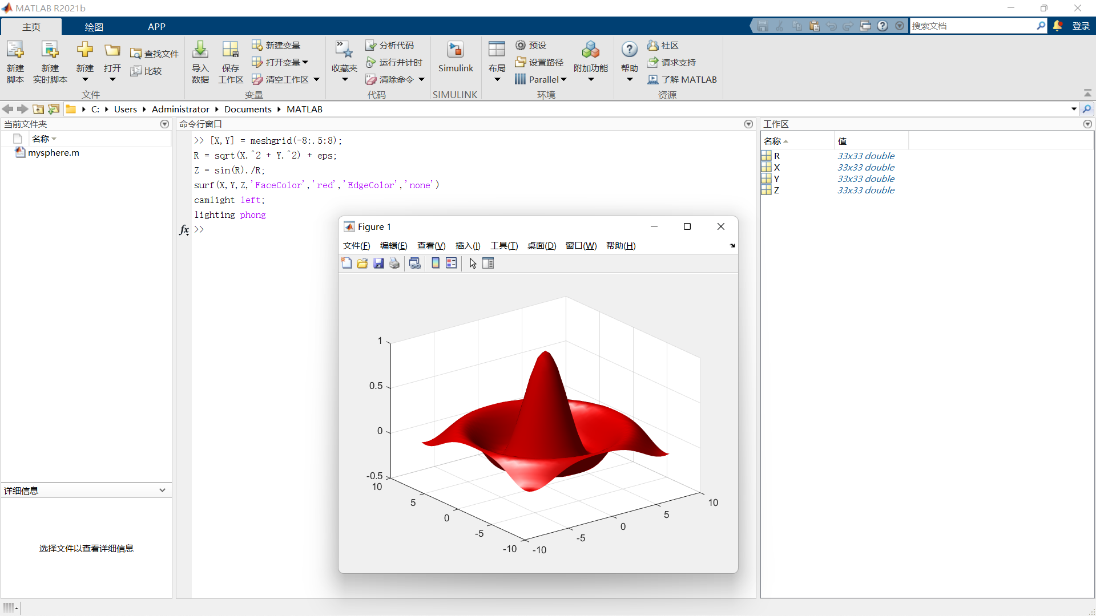Open workspace panel actions menu
1096x616 pixels.
click(x=1087, y=124)
